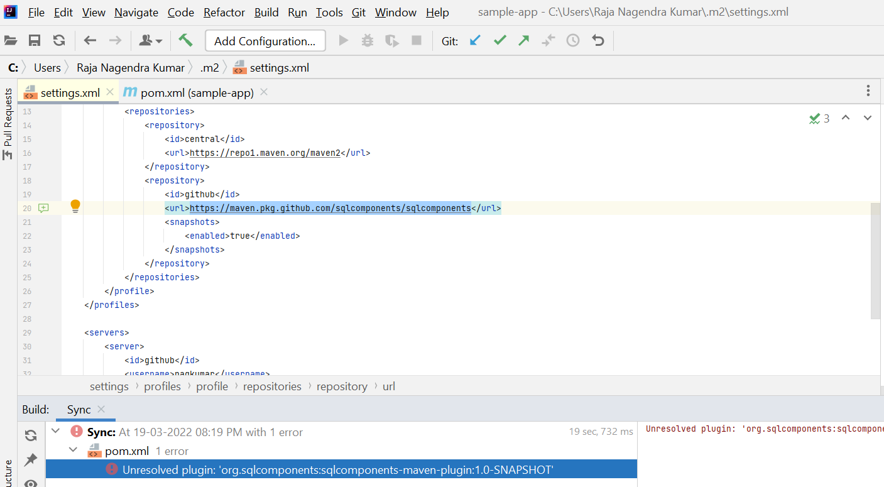This screenshot has width=884, height=487.
Task: Close the settings.xml tab
Action: point(110,92)
